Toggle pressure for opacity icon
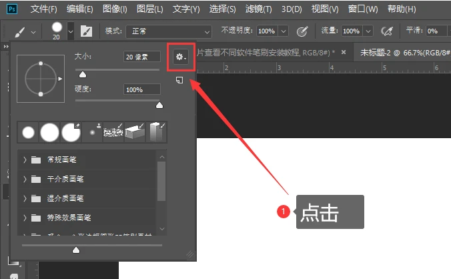The width and height of the screenshot is (451, 279). [302, 31]
